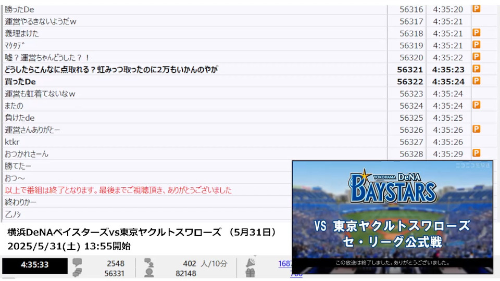Screen dimensions: 500x281
Task: Click the total comment count 56331
Action: pyautogui.click(x=114, y=274)
